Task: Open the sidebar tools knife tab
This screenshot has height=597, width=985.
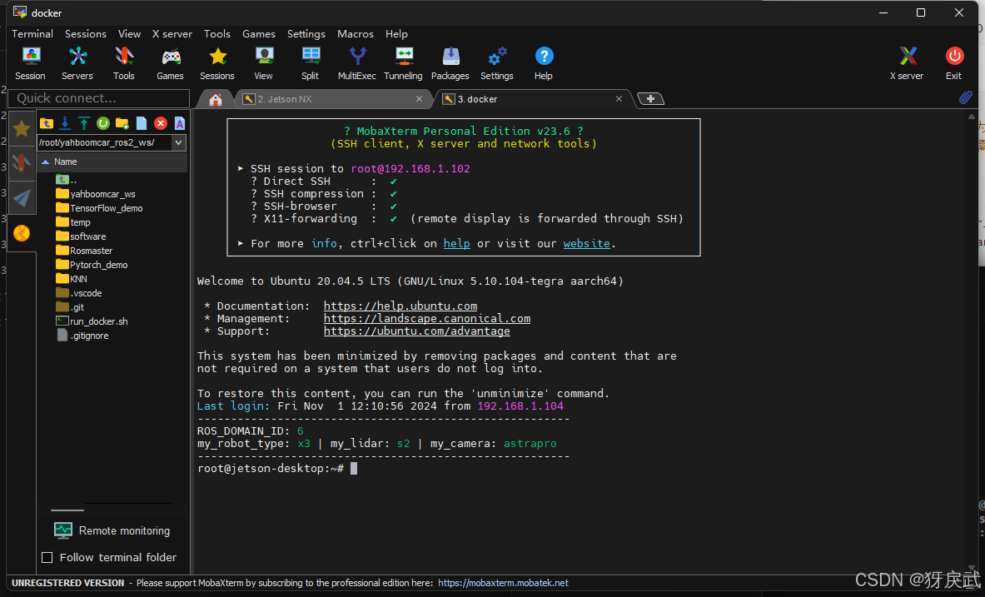Action: coord(22,162)
